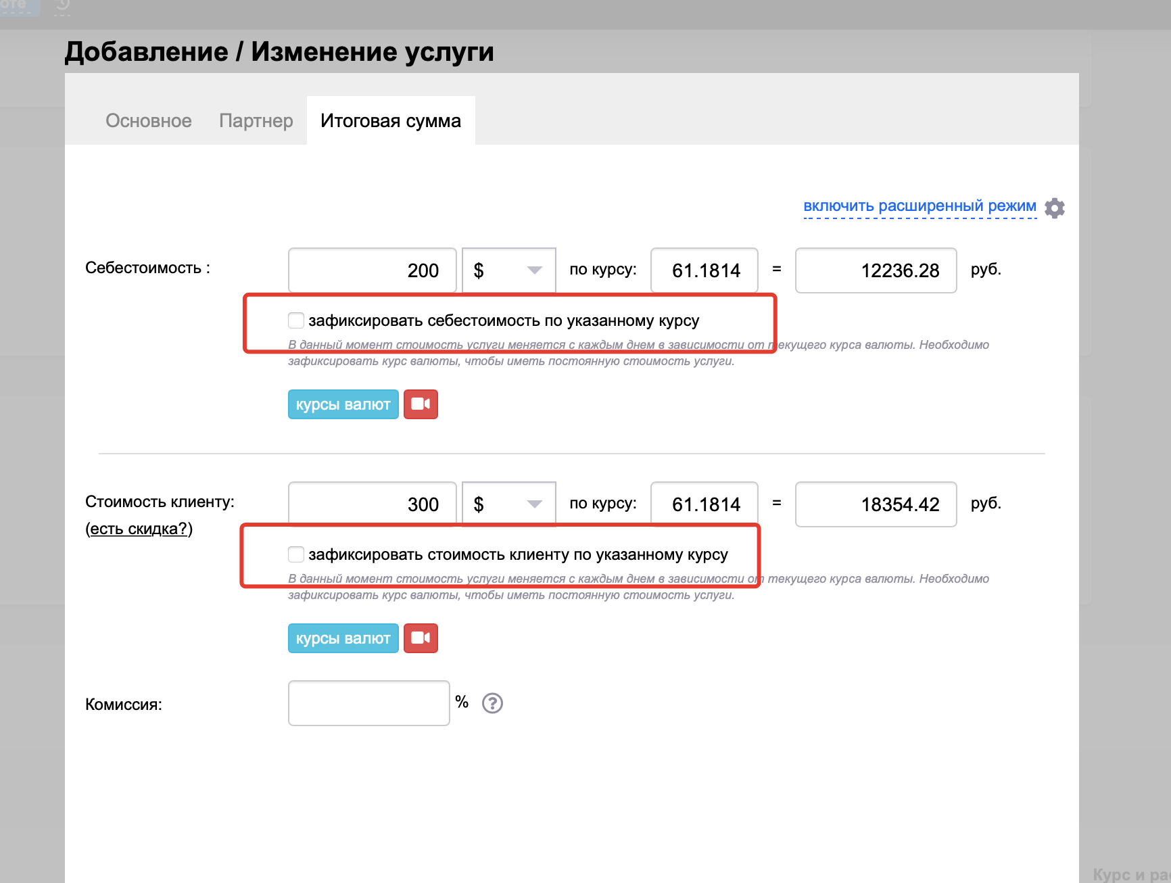Open Стоимость клиенту currency dropdown
The image size is (1171, 883).
tap(509, 504)
